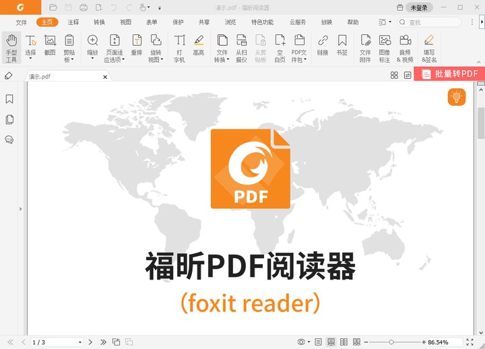Open the File (文件) menu
Viewport: 485px width, 349px height.
[x=22, y=22]
